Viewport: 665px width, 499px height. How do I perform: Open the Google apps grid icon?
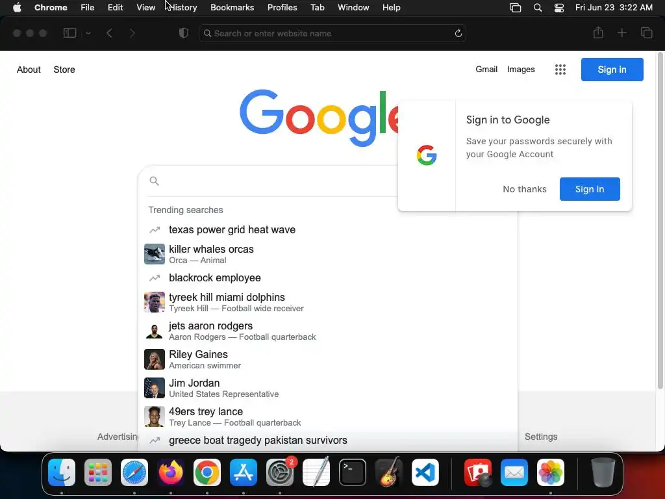point(560,70)
